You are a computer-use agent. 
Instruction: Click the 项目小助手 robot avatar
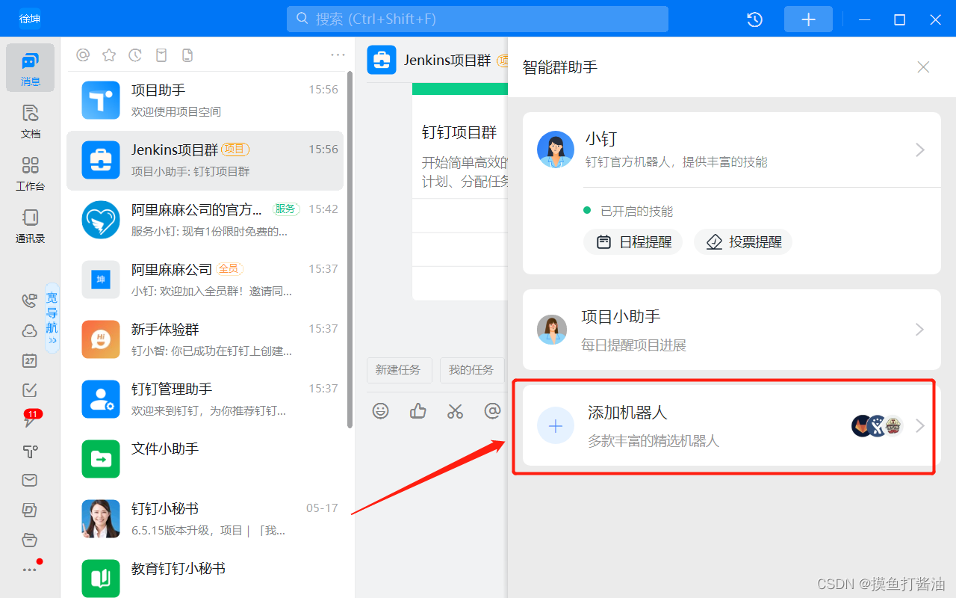pyautogui.click(x=552, y=330)
